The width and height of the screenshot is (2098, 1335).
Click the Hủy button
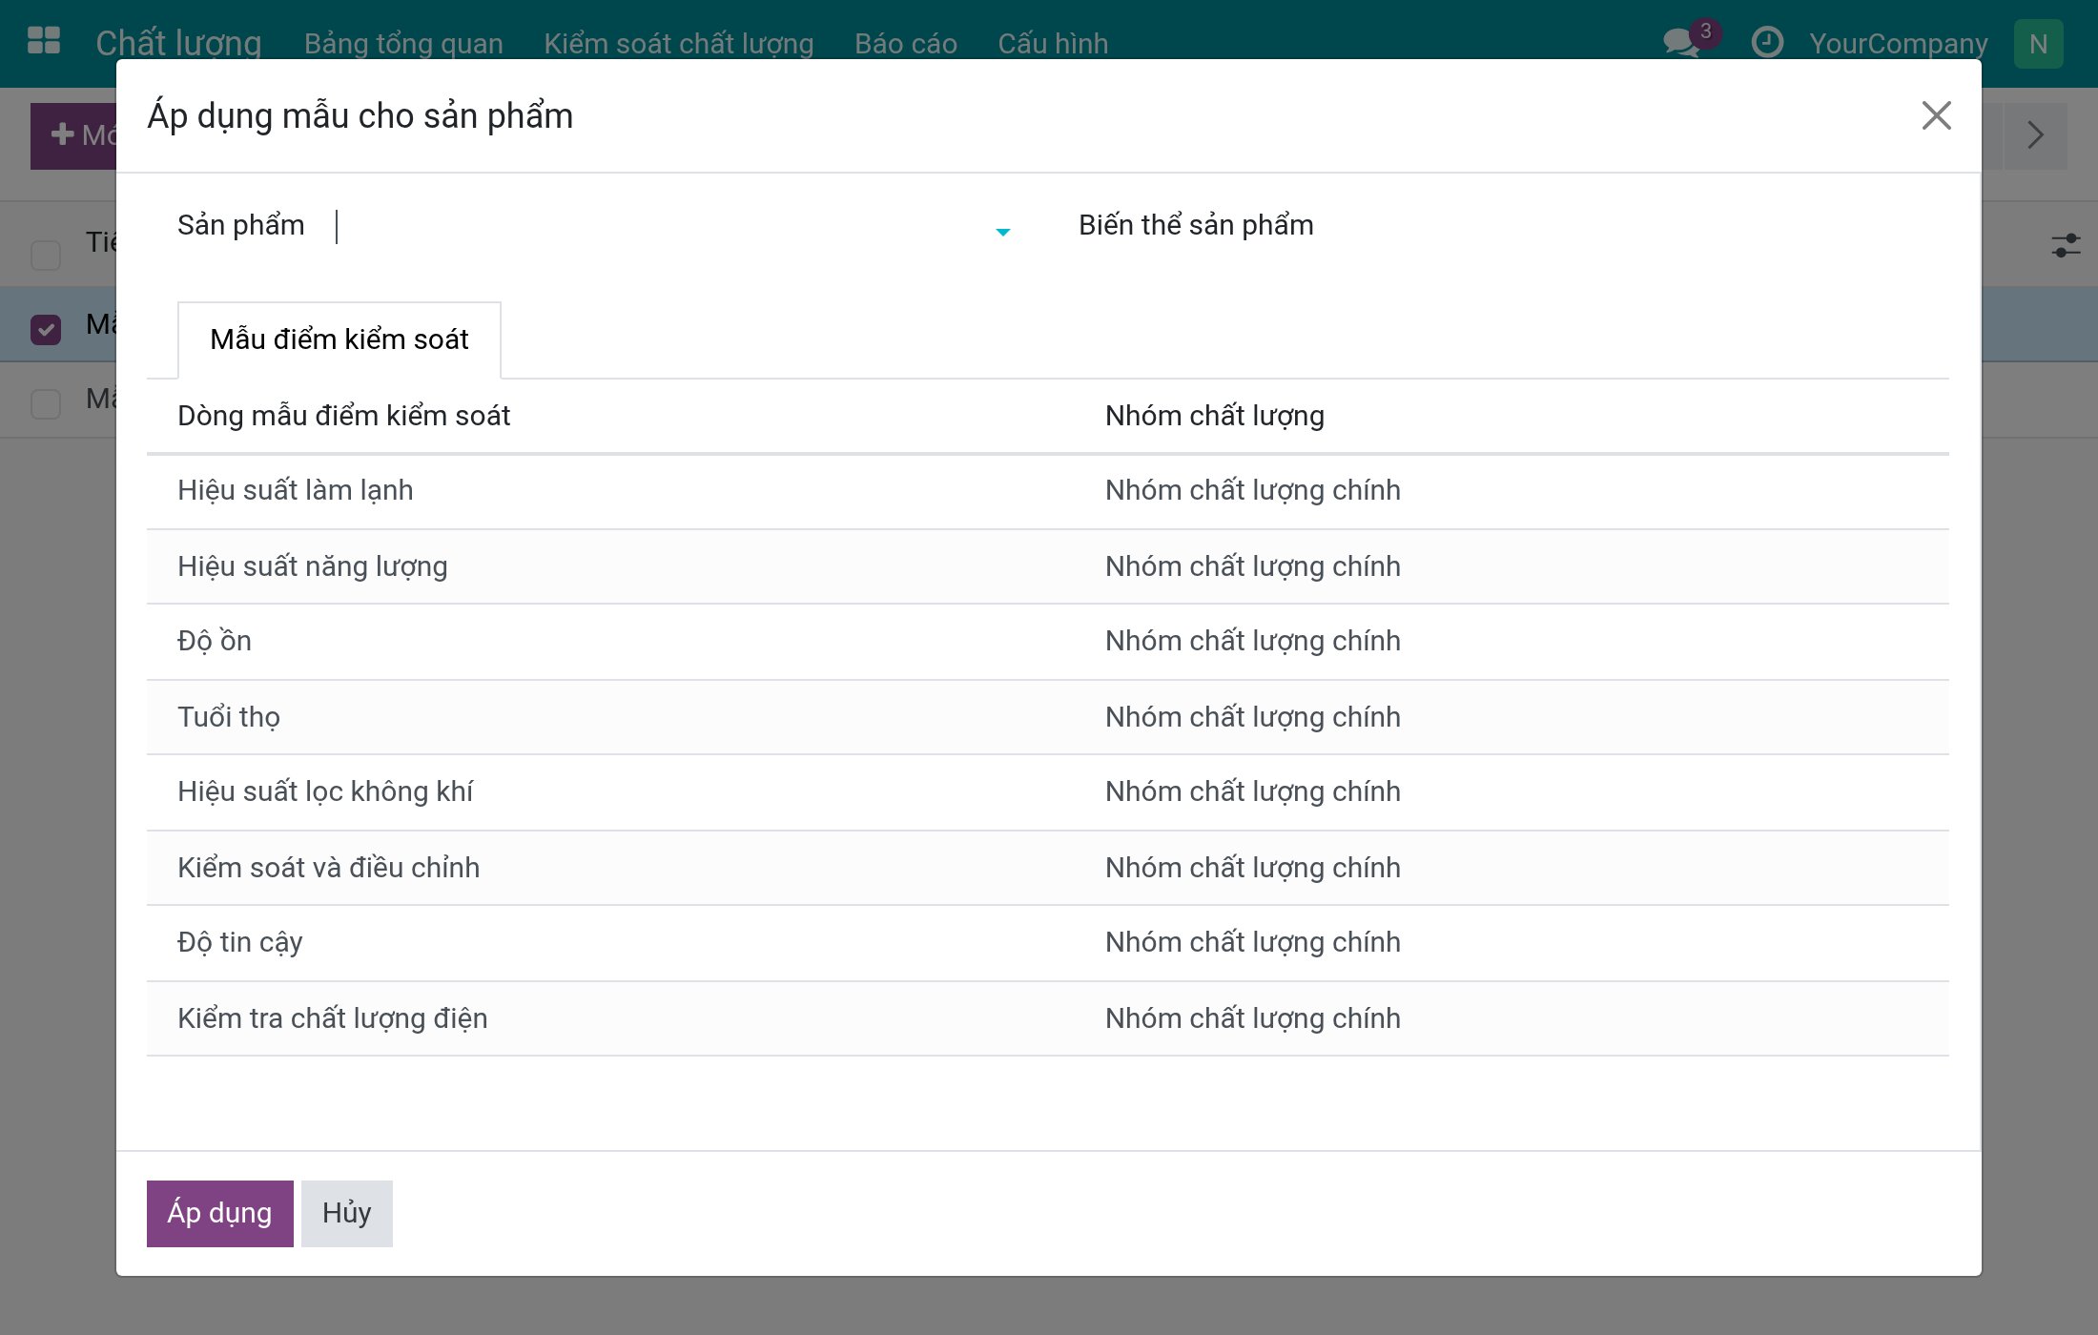[347, 1213]
